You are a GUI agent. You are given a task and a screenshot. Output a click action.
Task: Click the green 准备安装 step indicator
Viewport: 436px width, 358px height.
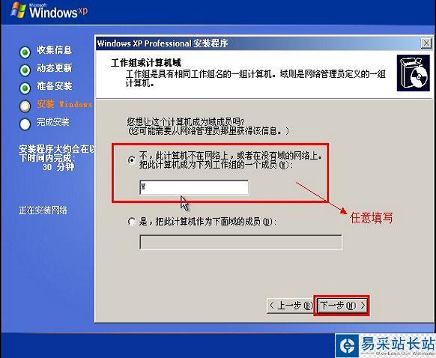(25, 88)
